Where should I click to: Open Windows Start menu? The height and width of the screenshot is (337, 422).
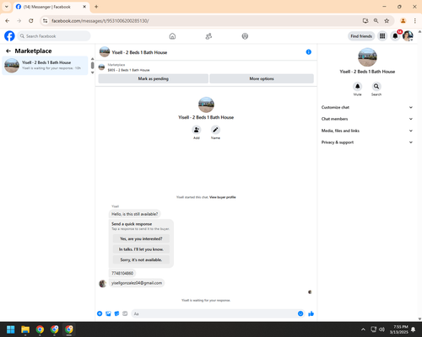[x=11, y=329]
